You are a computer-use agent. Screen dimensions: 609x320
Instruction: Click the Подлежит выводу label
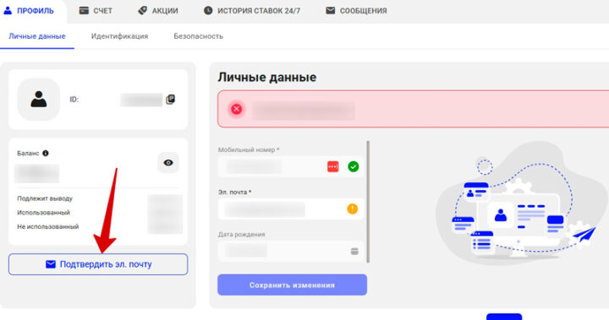point(45,198)
